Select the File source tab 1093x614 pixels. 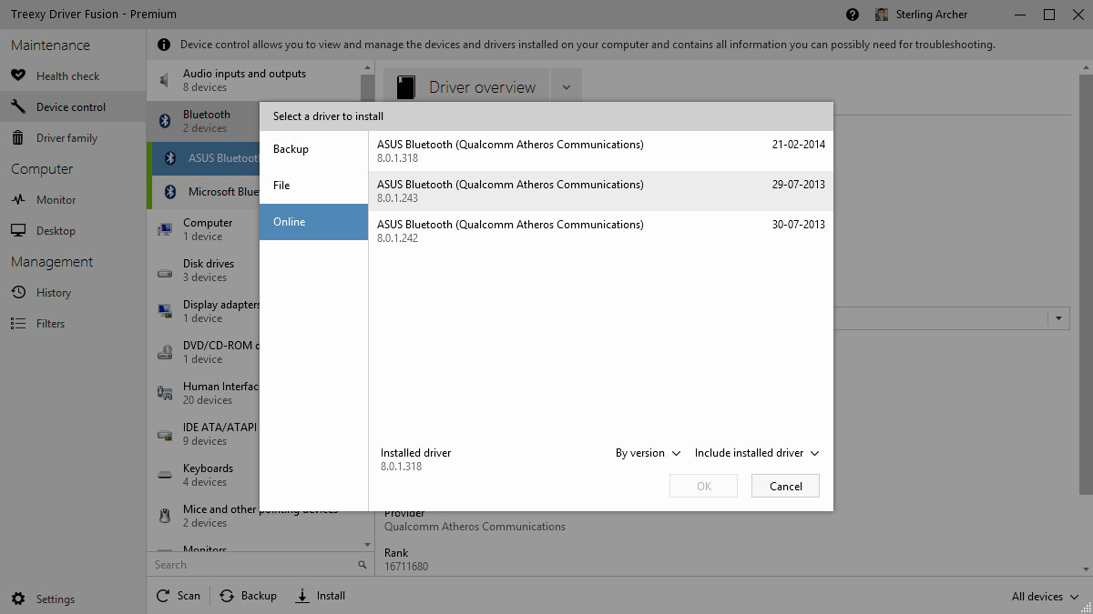tap(313, 186)
